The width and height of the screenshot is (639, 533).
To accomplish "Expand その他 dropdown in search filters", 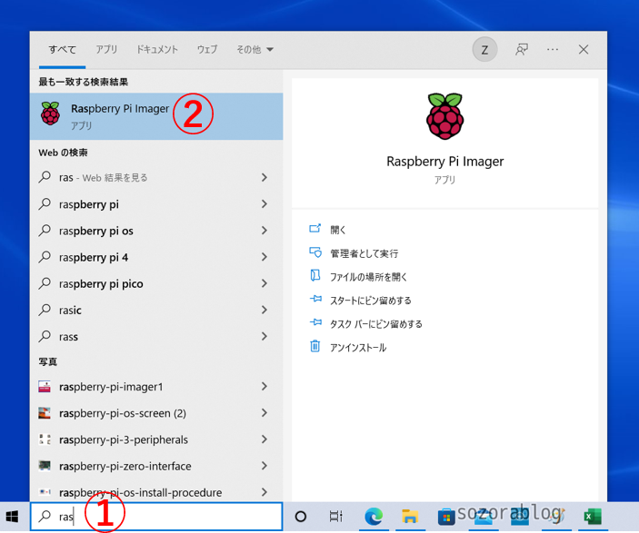I will click(x=255, y=50).
